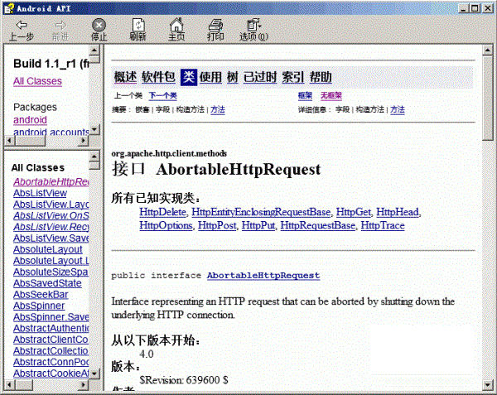The height and width of the screenshot is (395, 497).
Task: Print the page with the 打印 icon
Action: tap(215, 25)
